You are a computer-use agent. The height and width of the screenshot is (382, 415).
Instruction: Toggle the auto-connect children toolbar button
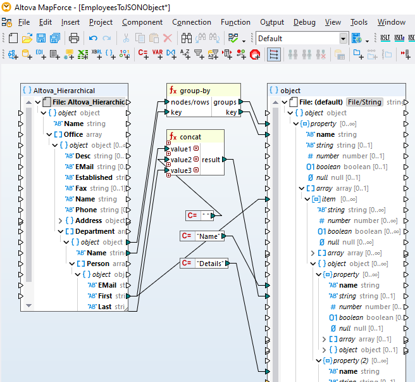click(274, 54)
